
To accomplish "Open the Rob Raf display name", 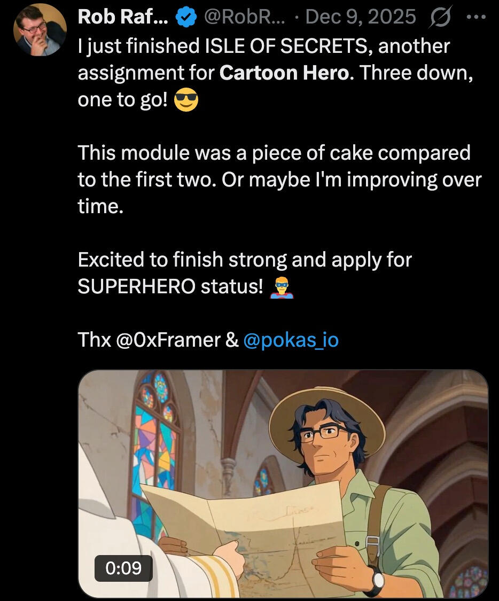I will (123, 17).
